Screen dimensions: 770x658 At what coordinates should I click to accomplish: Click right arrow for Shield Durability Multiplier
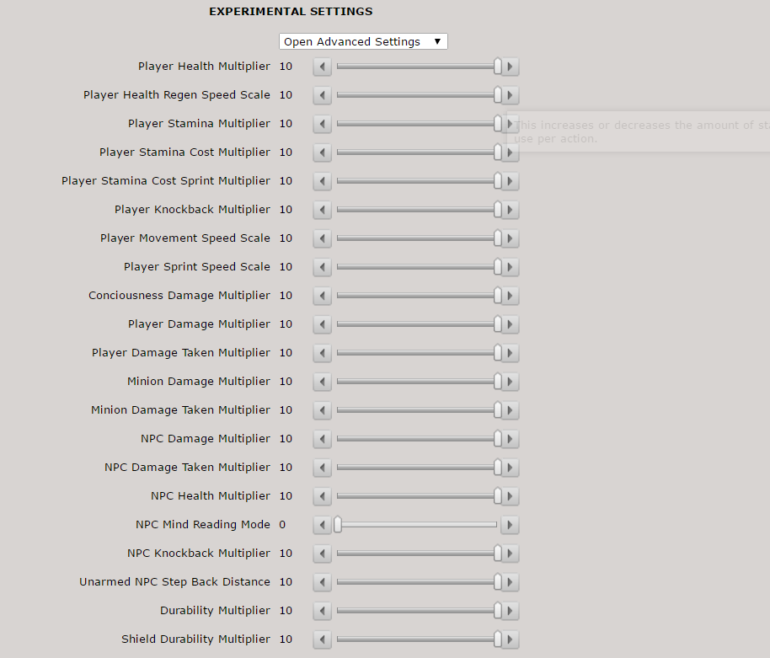[511, 639]
